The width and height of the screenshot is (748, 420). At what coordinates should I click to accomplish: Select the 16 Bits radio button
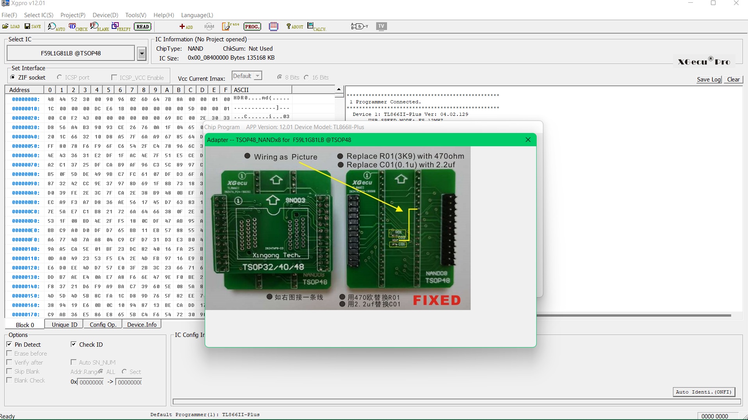(x=307, y=77)
